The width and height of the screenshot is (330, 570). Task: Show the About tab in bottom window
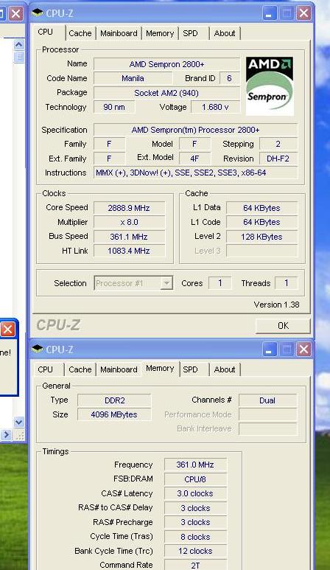[225, 369]
